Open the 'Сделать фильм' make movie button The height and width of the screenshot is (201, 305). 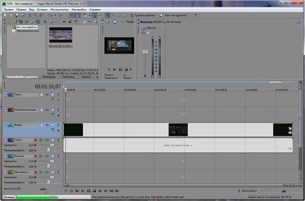[143, 16]
